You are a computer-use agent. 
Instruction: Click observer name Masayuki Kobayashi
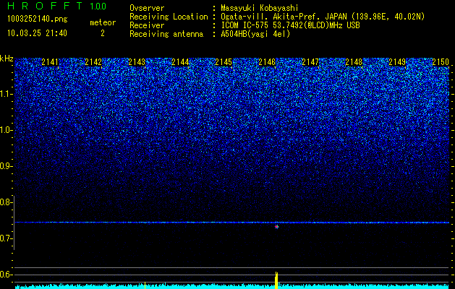coord(260,8)
